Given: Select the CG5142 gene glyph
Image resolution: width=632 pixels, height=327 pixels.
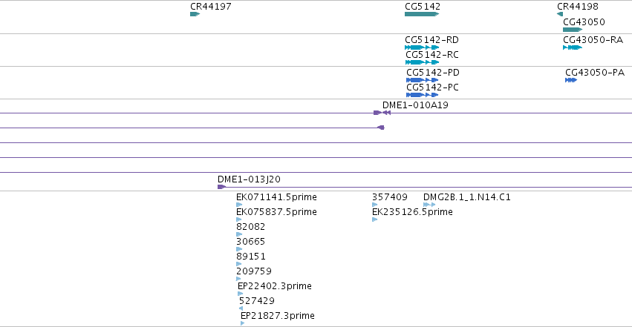Looking at the screenshot, I should (x=422, y=14).
